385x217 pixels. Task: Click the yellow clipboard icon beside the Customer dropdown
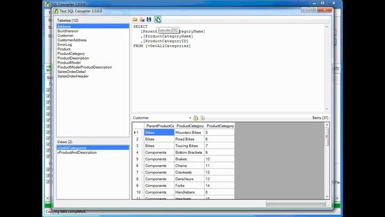196,118
